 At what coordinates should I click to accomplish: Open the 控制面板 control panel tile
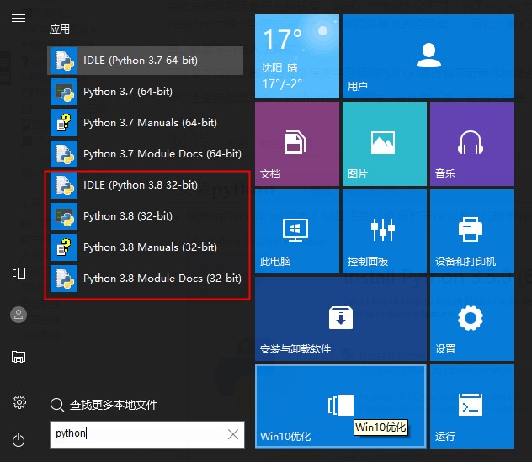[x=385, y=231]
